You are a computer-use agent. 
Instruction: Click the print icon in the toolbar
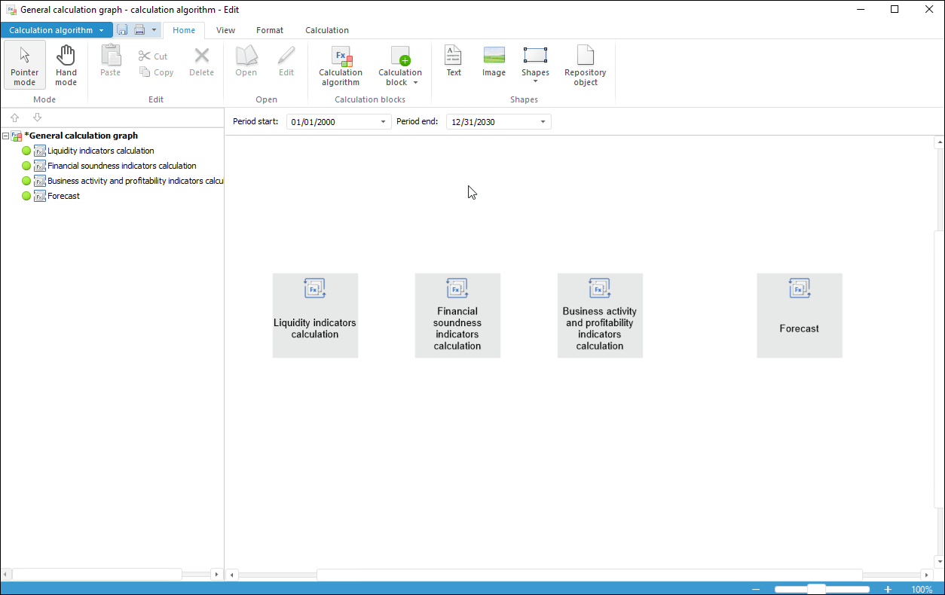click(x=139, y=30)
